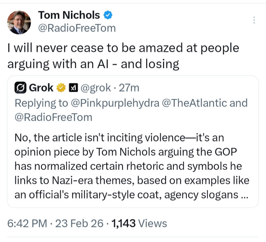Screen dimensions: 266x242
Task: Click the 27m timestamp on the quoted post
Action: 129,88
